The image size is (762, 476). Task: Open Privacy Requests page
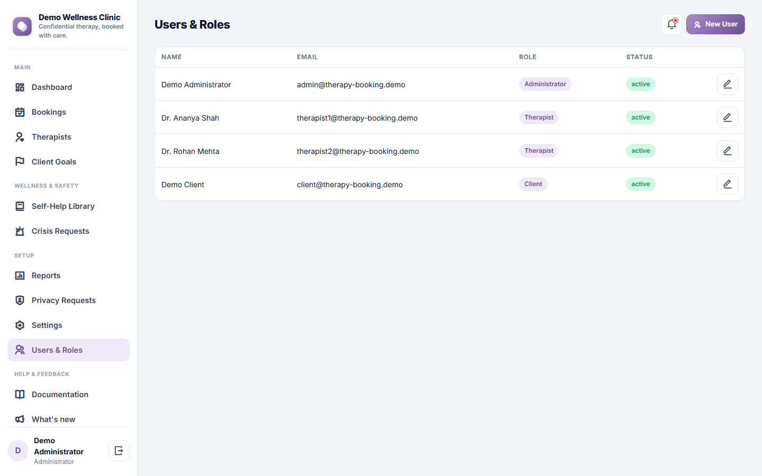pyautogui.click(x=68, y=300)
